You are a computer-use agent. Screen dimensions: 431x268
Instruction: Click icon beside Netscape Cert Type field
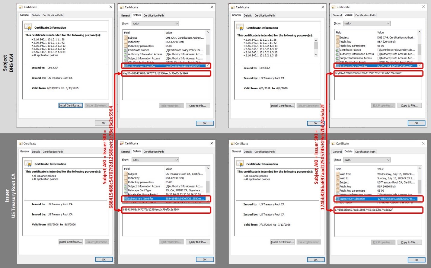tap(126, 190)
